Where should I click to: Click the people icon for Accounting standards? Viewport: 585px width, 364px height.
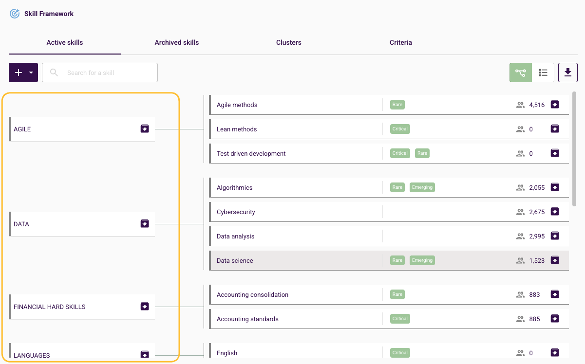tap(520, 319)
